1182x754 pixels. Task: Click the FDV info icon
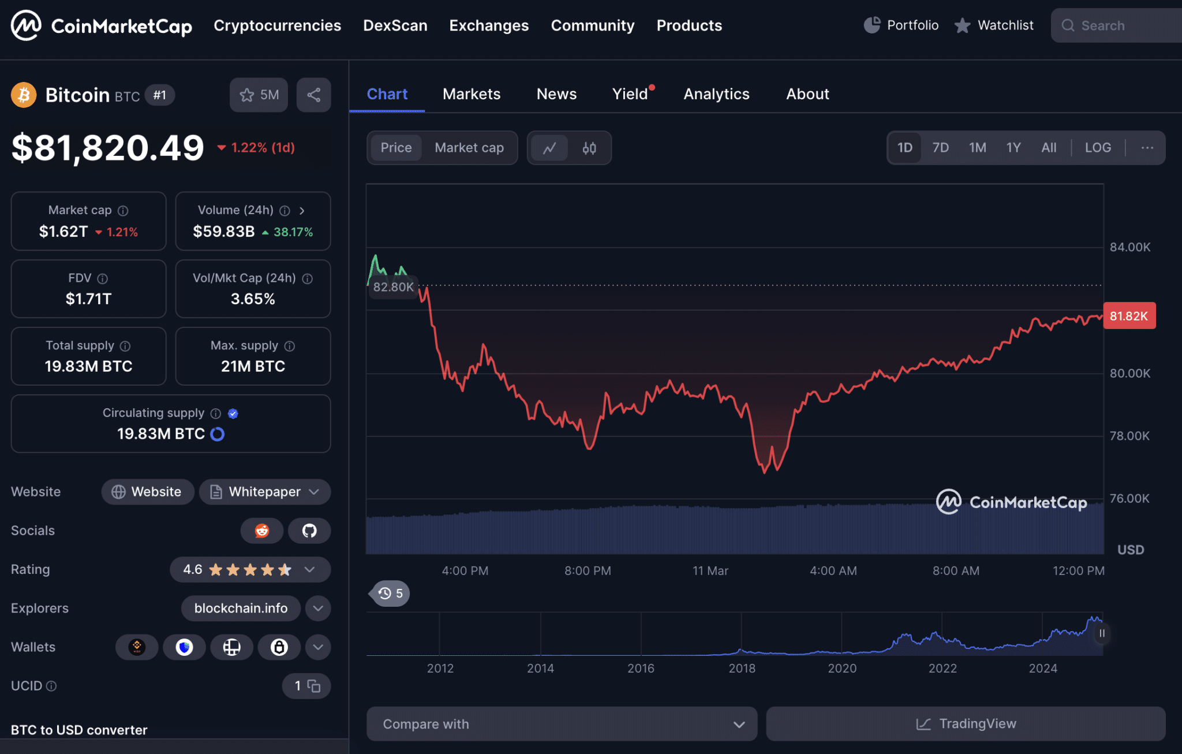point(103,279)
